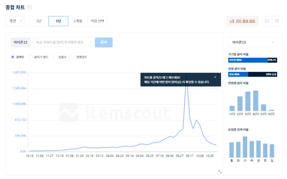Click the 10.08 date label on axis
This screenshot has width=287, height=179.
[200, 156]
